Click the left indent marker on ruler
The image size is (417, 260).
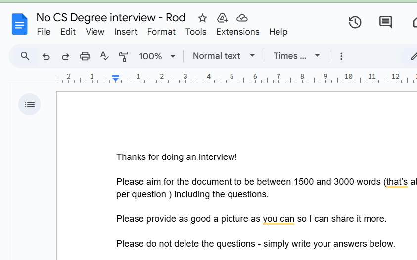(x=115, y=78)
